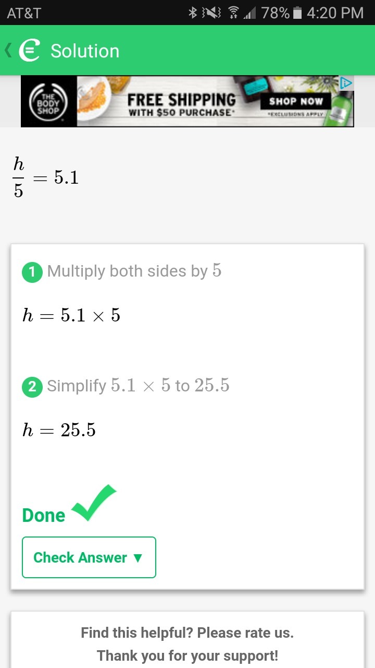The image size is (375, 668).
Task: Tap the vibrate mode icon in status bar
Action: tap(211, 13)
